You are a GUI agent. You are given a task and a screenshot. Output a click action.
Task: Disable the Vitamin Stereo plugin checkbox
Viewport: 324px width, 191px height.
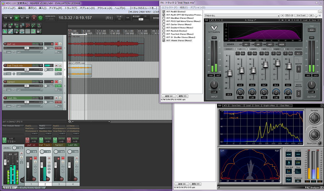(164, 40)
